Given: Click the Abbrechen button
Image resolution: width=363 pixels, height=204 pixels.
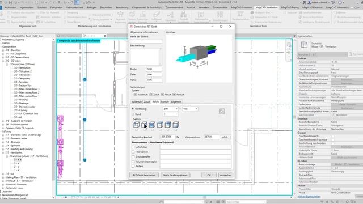Looking at the screenshot, I should (226, 175).
